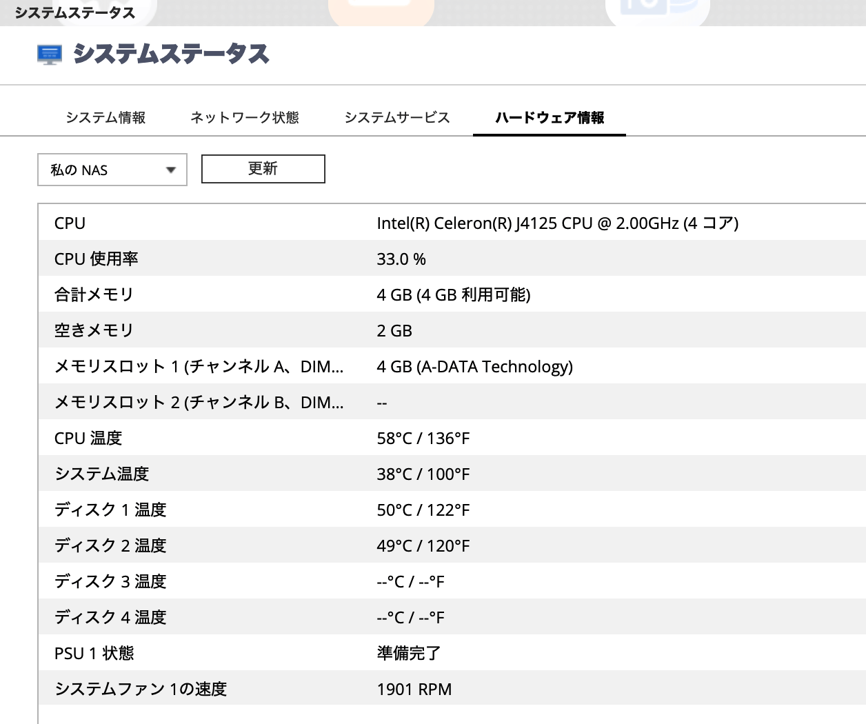Click the システムファン 1の速度 value
Image resolution: width=866 pixels, height=724 pixels.
pos(413,689)
